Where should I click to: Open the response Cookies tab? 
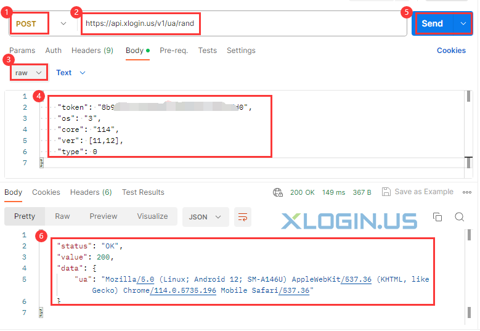click(x=46, y=192)
